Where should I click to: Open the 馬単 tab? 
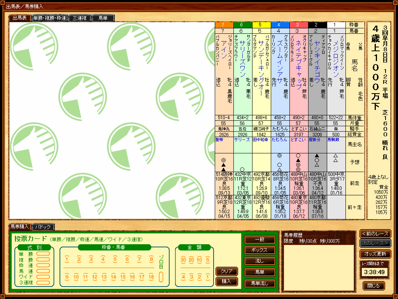[103, 18]
